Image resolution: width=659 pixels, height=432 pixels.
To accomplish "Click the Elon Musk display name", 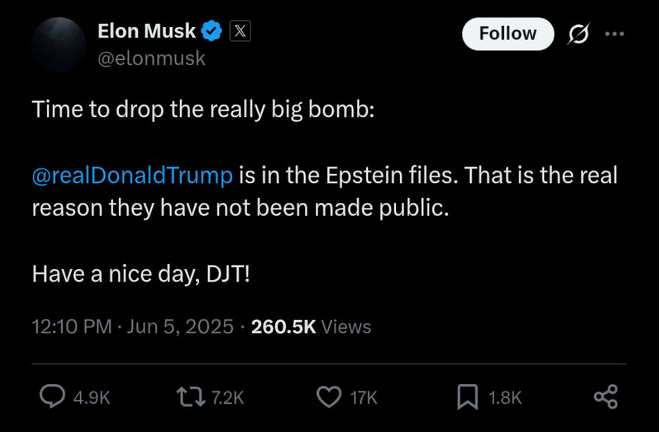I will (146, 30).
